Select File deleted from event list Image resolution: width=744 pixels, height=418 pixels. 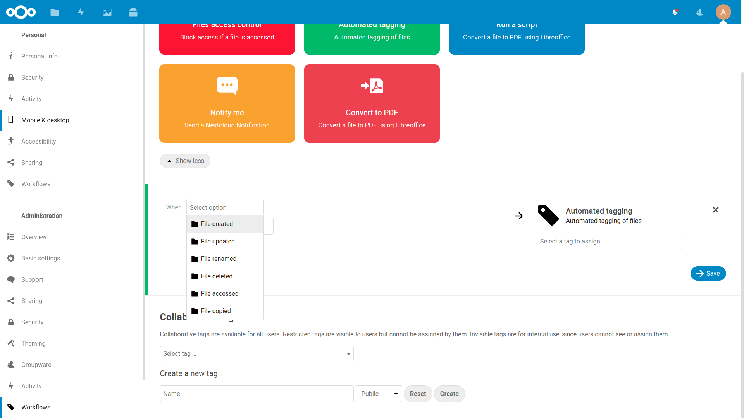pos(217,276)
